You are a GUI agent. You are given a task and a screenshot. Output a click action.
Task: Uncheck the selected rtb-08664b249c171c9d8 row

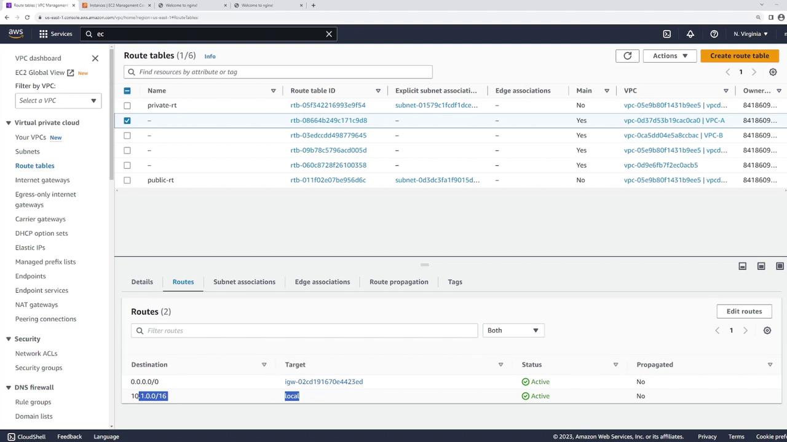point(127,120)
